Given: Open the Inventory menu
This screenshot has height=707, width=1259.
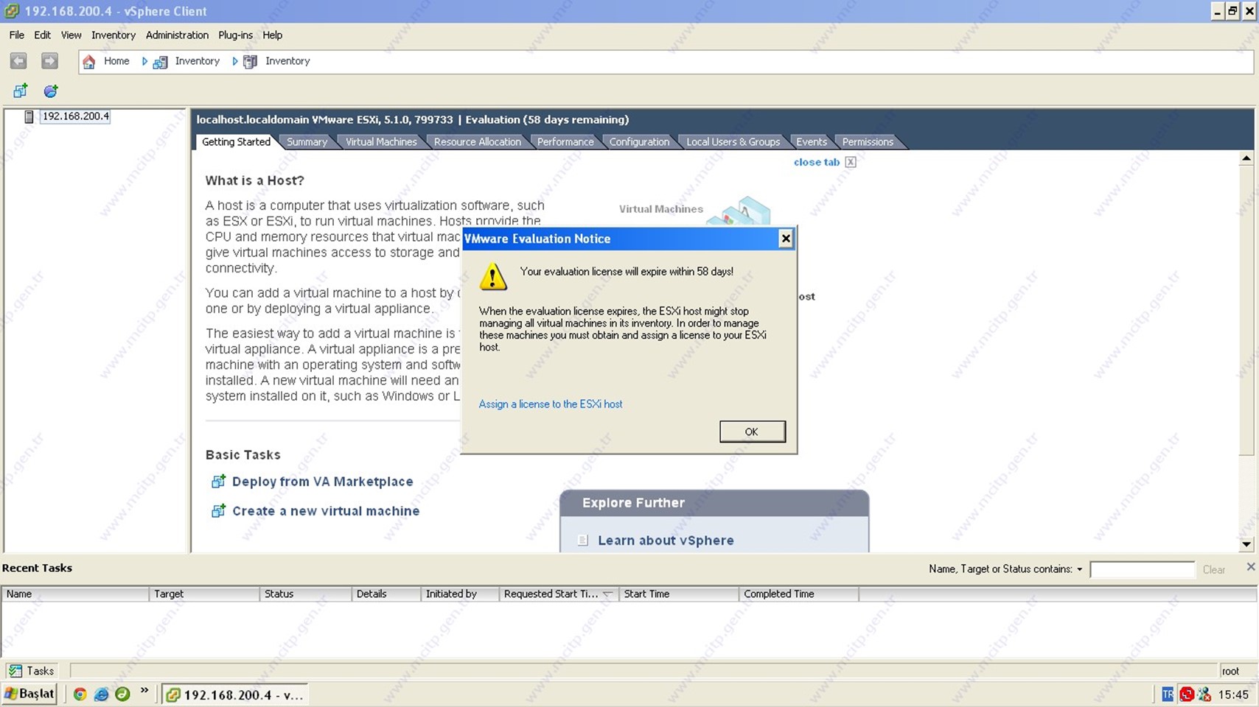Looking at the screenshot, I should [x=113, y=35].
